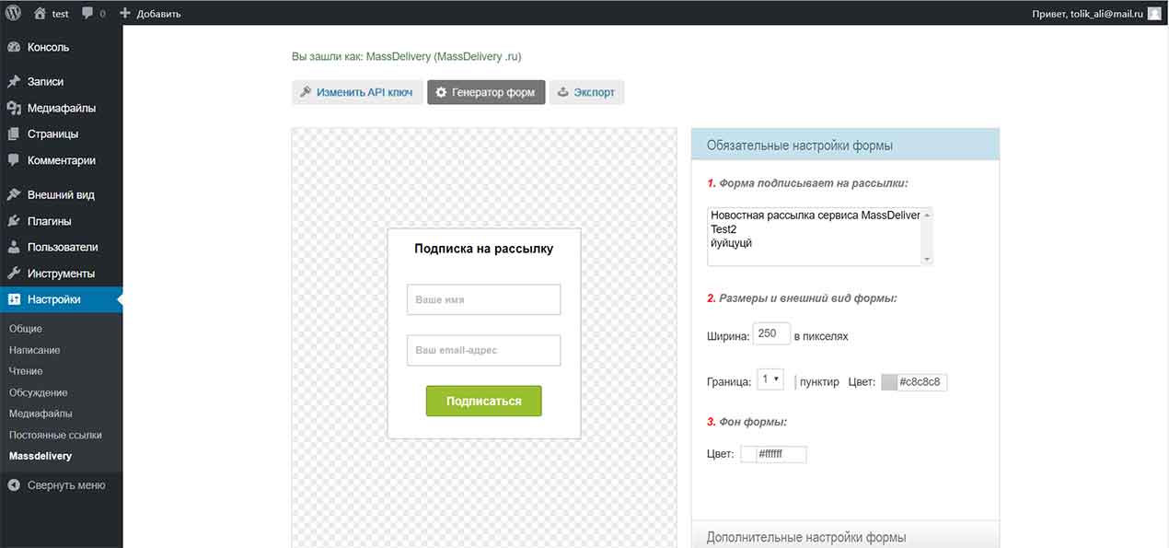Select Test2 in mailing list box
Image resolution: width=1169 pixels, height=548 pixels.
[x=724, y=229]
